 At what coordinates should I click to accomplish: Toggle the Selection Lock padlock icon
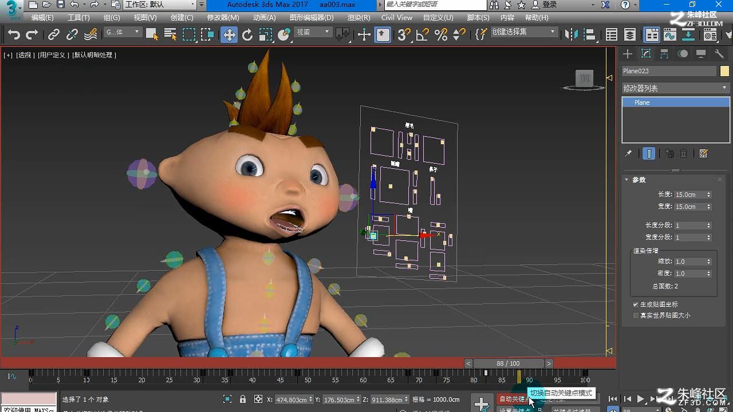point(243,399)
